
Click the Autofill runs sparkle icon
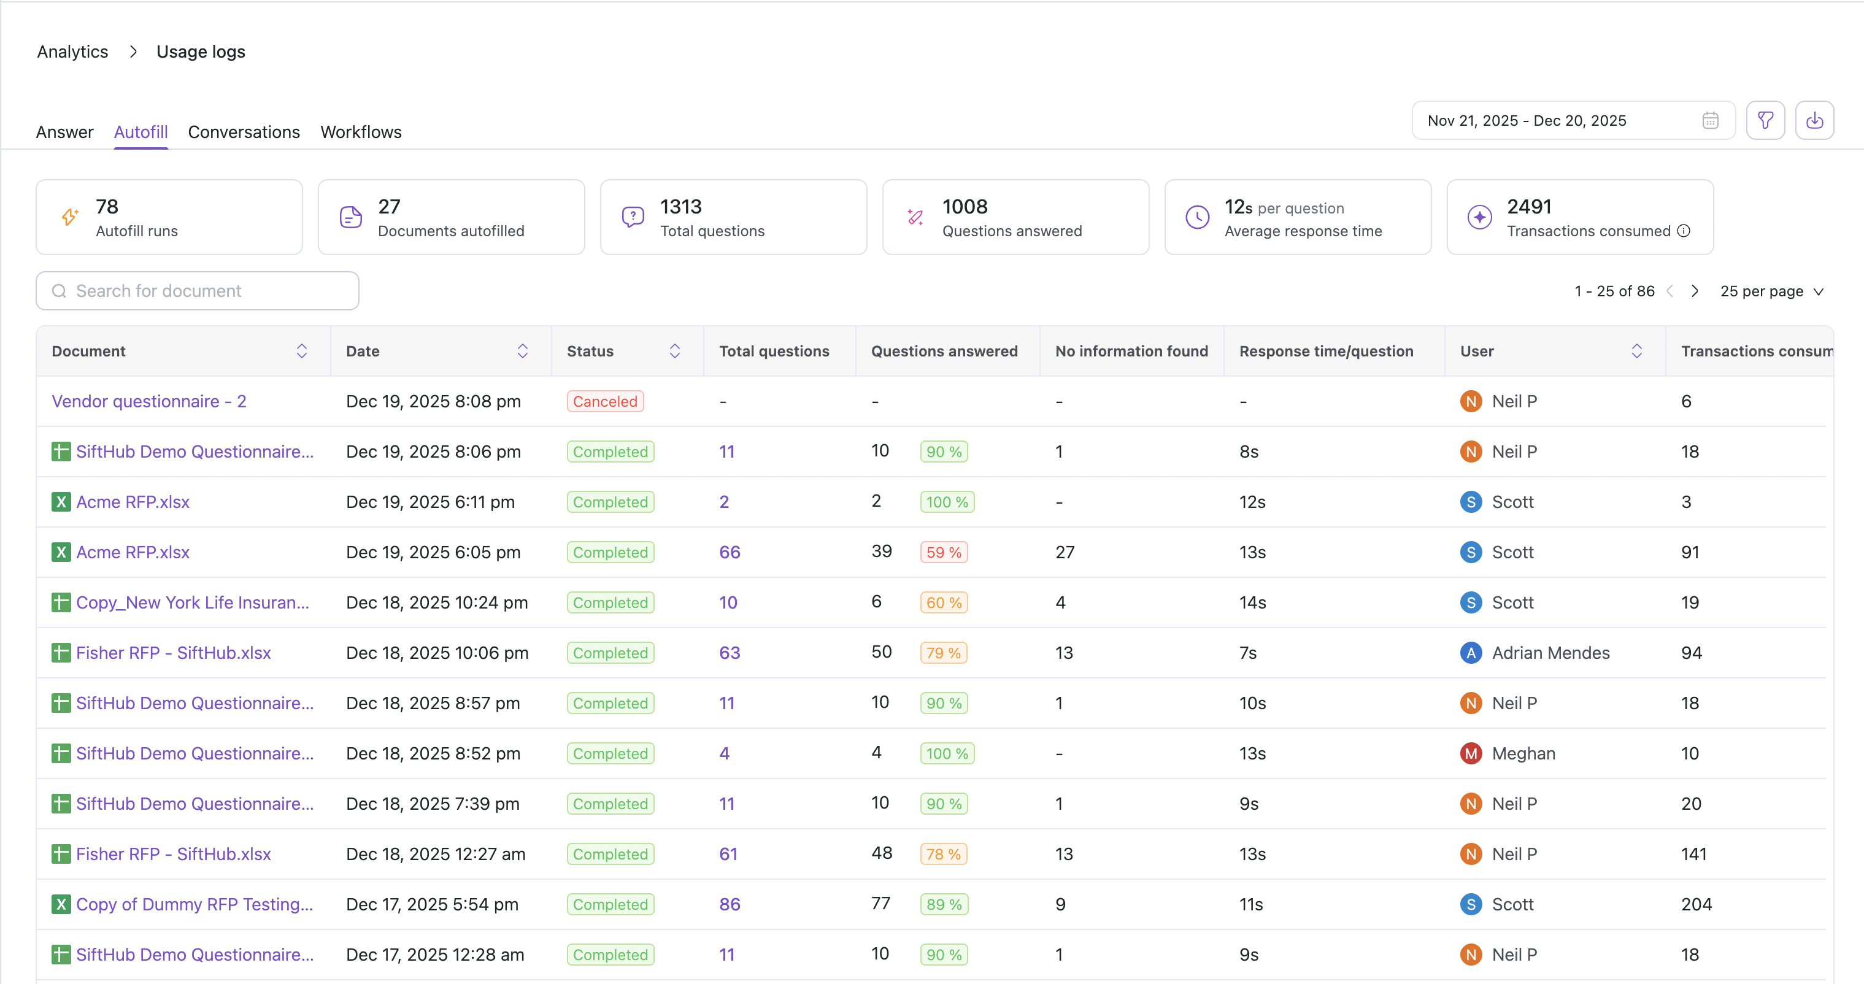69,217
